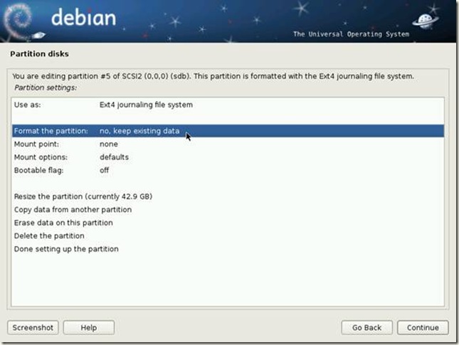Choose the 'Mount options: defaults' row
Viewport: 459px width, 345px height.
pos(228,157)
